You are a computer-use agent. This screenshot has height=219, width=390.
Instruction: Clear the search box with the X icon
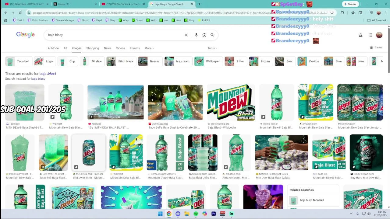[x=186, y=35]
